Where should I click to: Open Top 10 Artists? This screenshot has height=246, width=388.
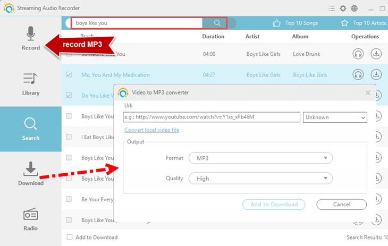point(364,23)
